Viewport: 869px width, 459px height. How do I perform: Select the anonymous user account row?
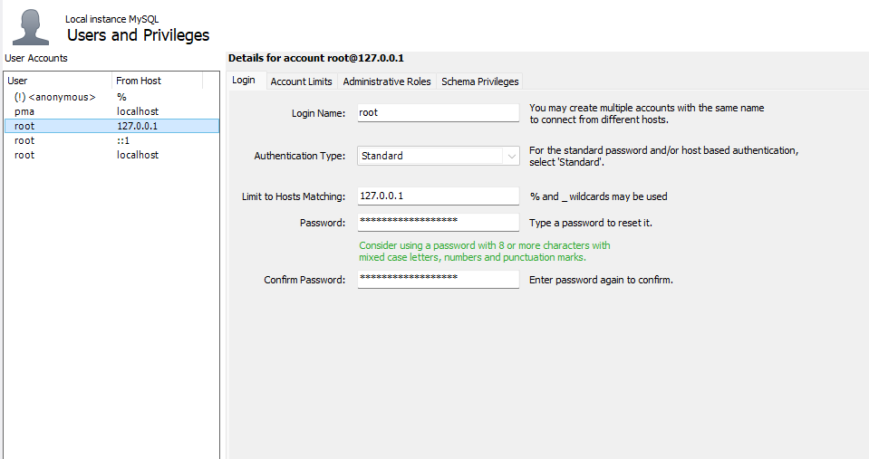click(x=55, y=97)
